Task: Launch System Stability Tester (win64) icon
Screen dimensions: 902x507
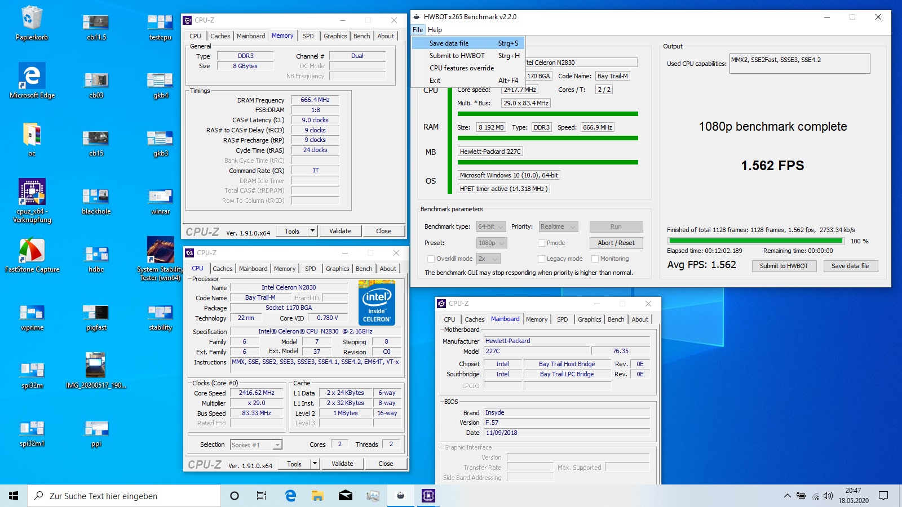Action: coord(160,259)
